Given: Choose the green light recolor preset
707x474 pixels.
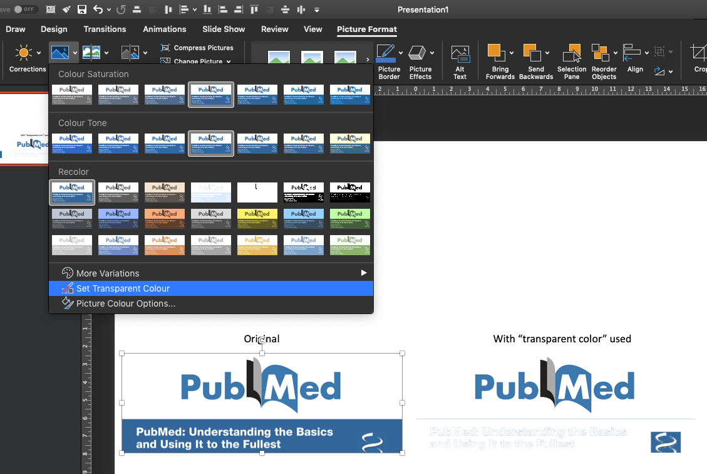Looking at the screenshot, I should 350,245.
